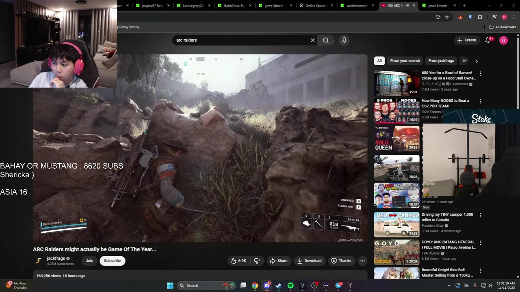
Task: Open options for 'How Many NOOBS' video
Action: point(481,101)
